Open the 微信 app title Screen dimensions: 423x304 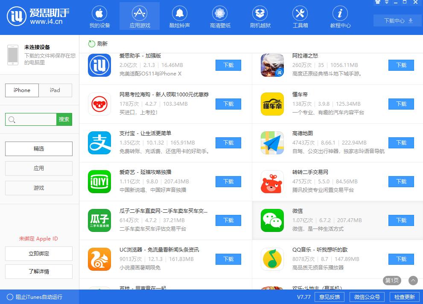pyautogui.click(x=298, y=211)
